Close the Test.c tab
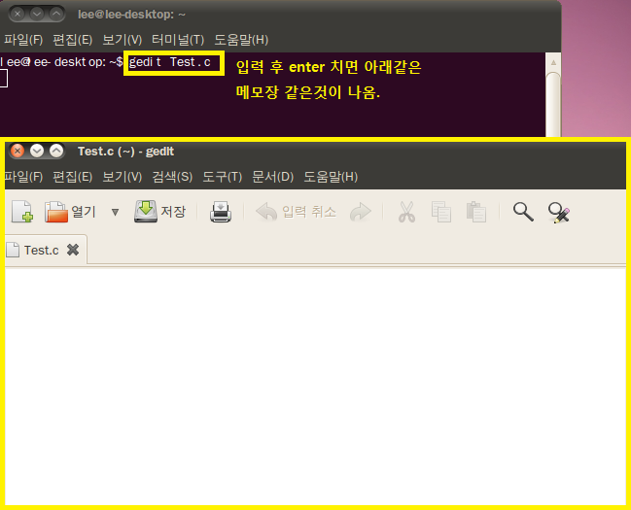This screenshot has width=631, height=510. tap(73, 250)
